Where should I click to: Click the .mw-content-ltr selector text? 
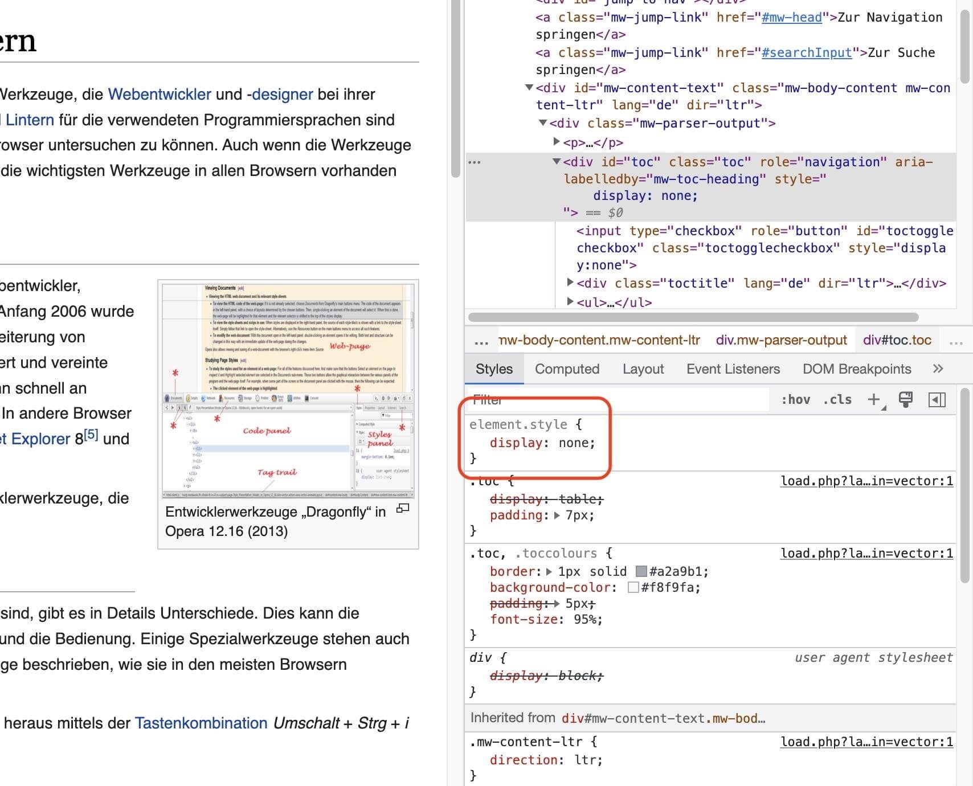click(x=526, y=742)
